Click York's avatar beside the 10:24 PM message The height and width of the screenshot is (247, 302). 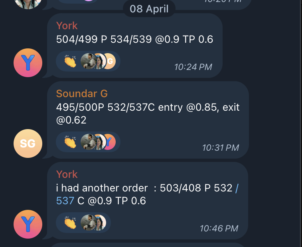tap(28, 63)
